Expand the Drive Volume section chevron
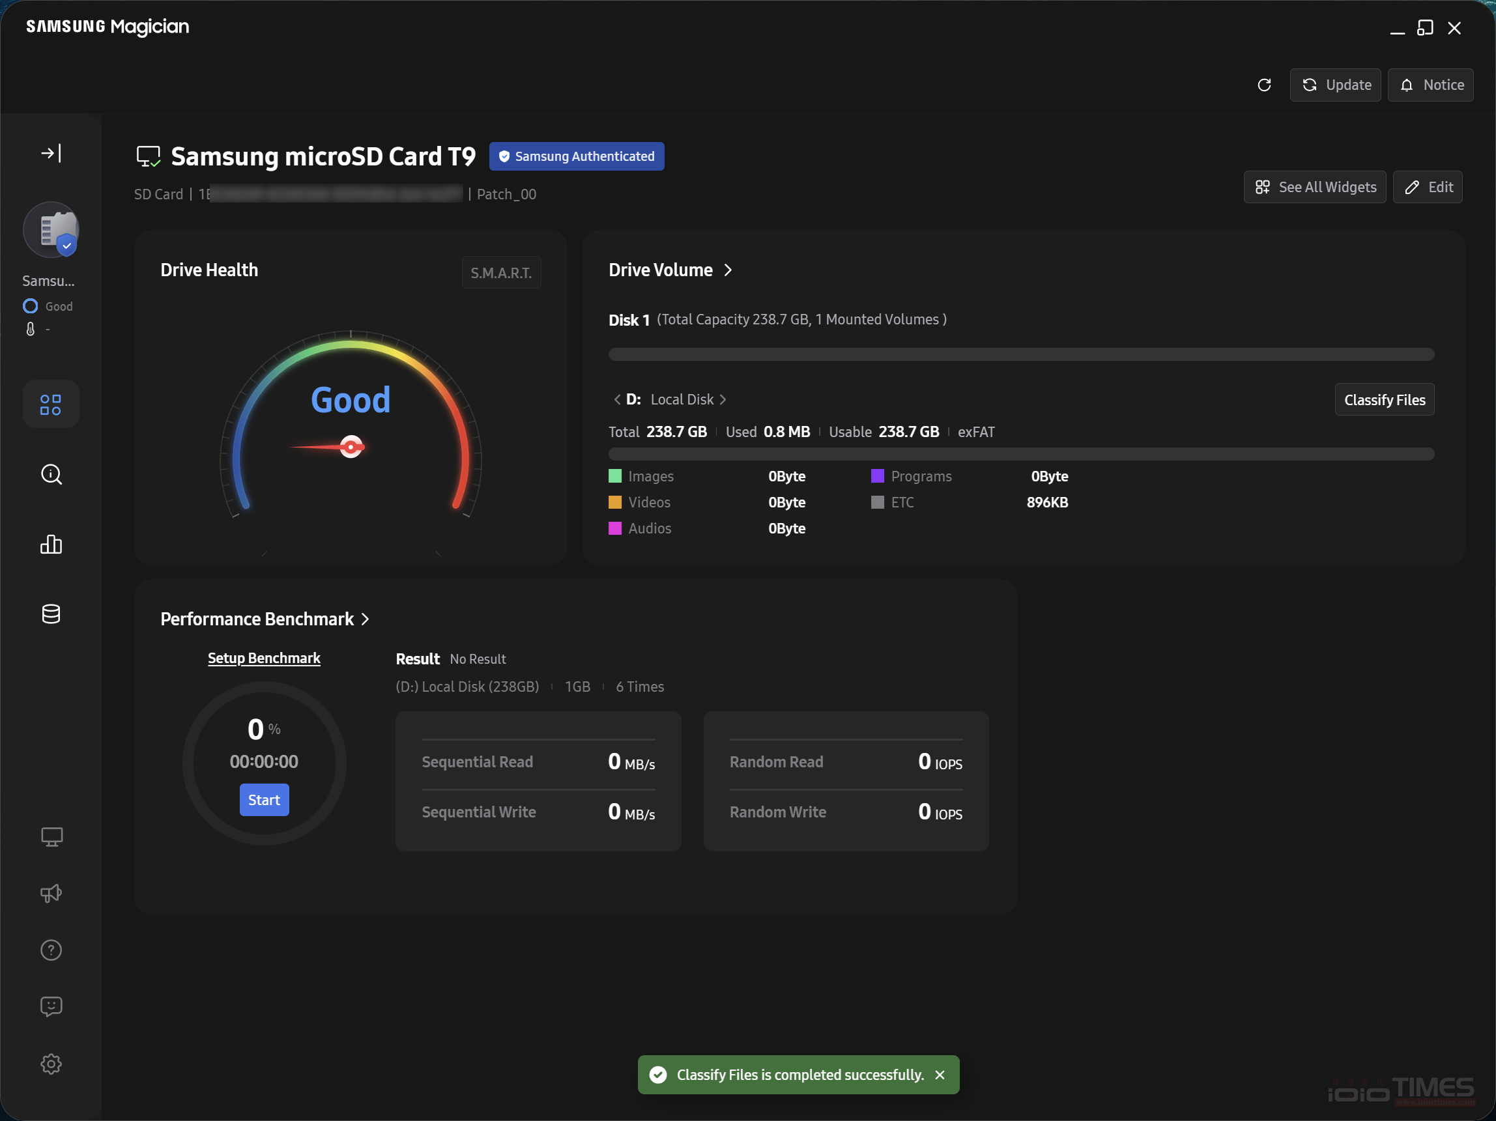 [x=728, y=270]
